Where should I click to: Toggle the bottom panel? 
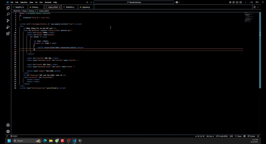[237, 2]
